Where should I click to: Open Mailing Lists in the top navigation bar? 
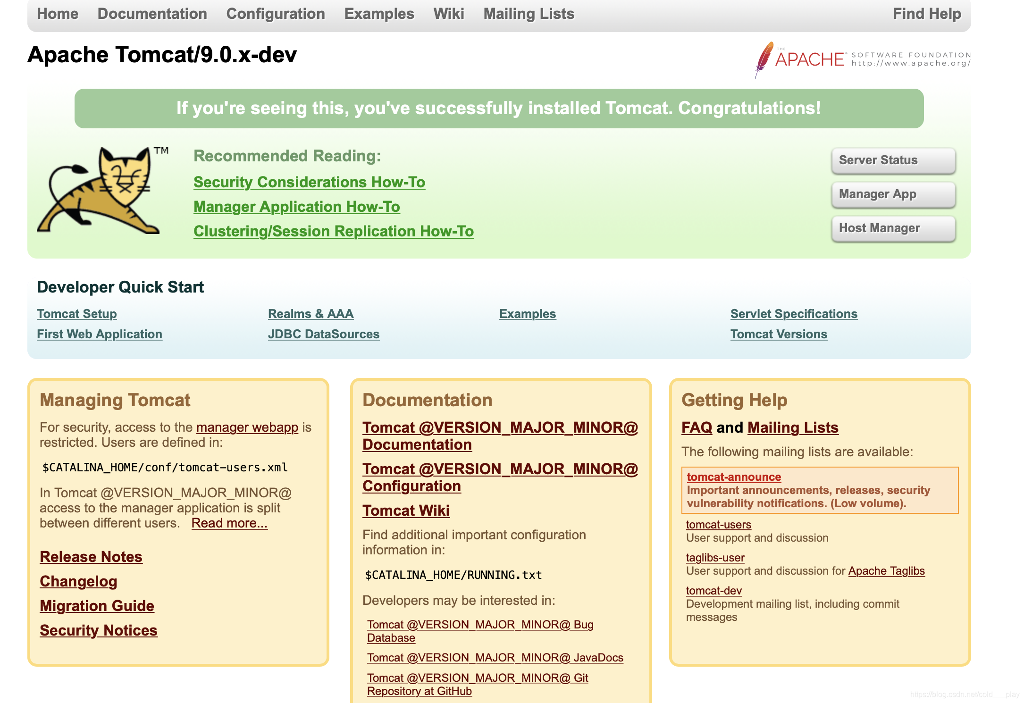(529, 14)
